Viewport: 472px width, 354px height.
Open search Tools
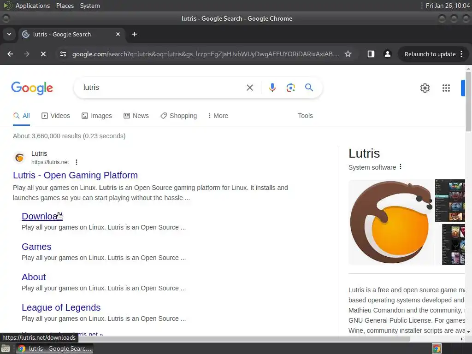coord(305,116)
